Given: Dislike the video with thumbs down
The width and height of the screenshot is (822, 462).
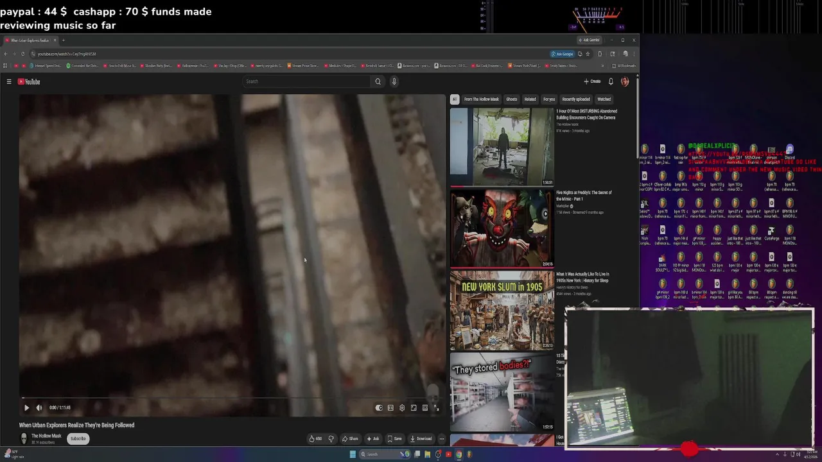Looking at the screenshot, I should (x=331, y=439).
